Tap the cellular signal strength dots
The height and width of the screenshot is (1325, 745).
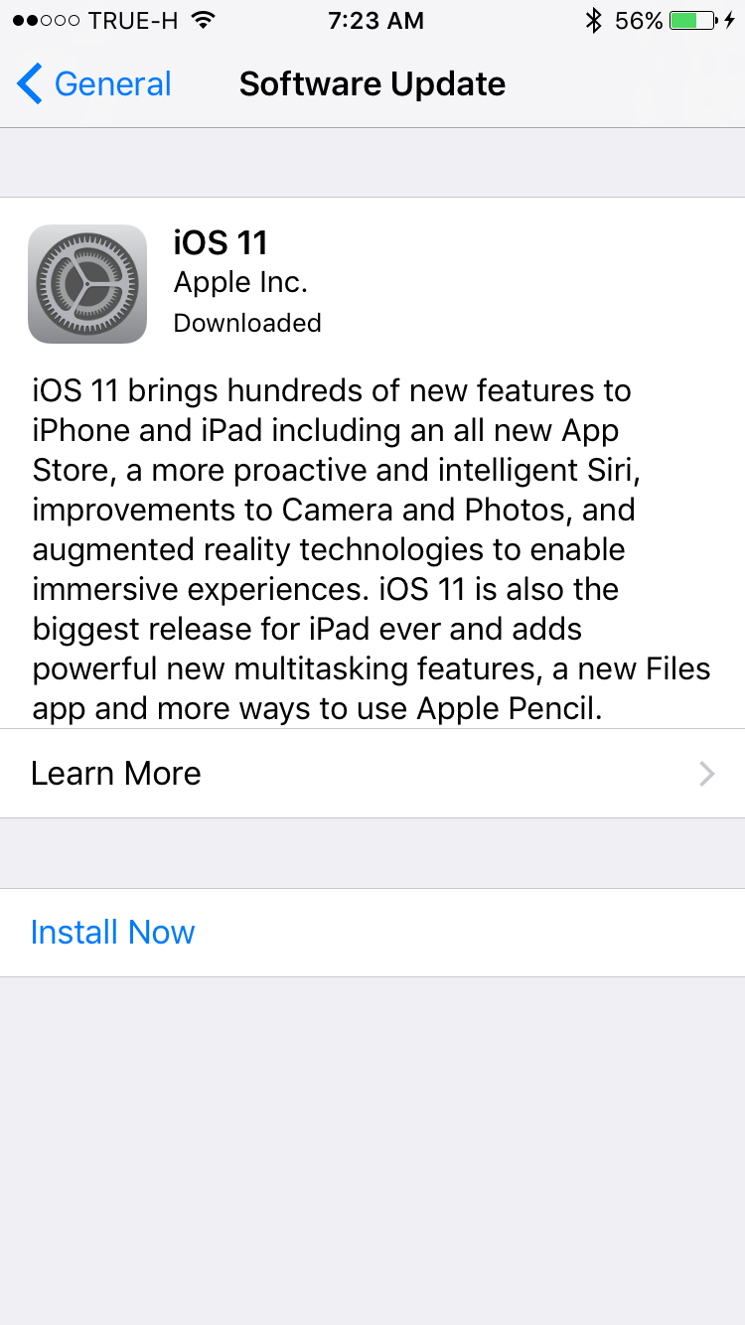click(46, 21)
